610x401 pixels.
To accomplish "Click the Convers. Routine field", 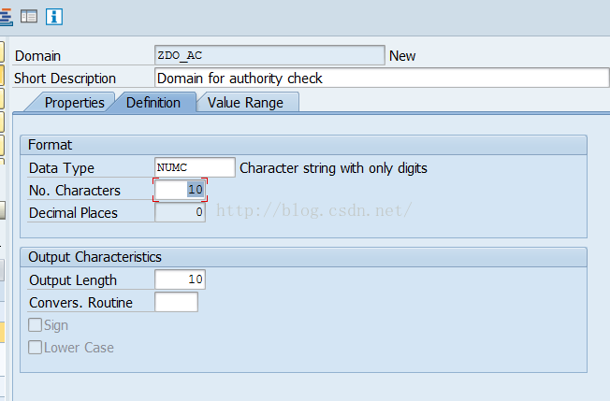I will tap(176, 302).
